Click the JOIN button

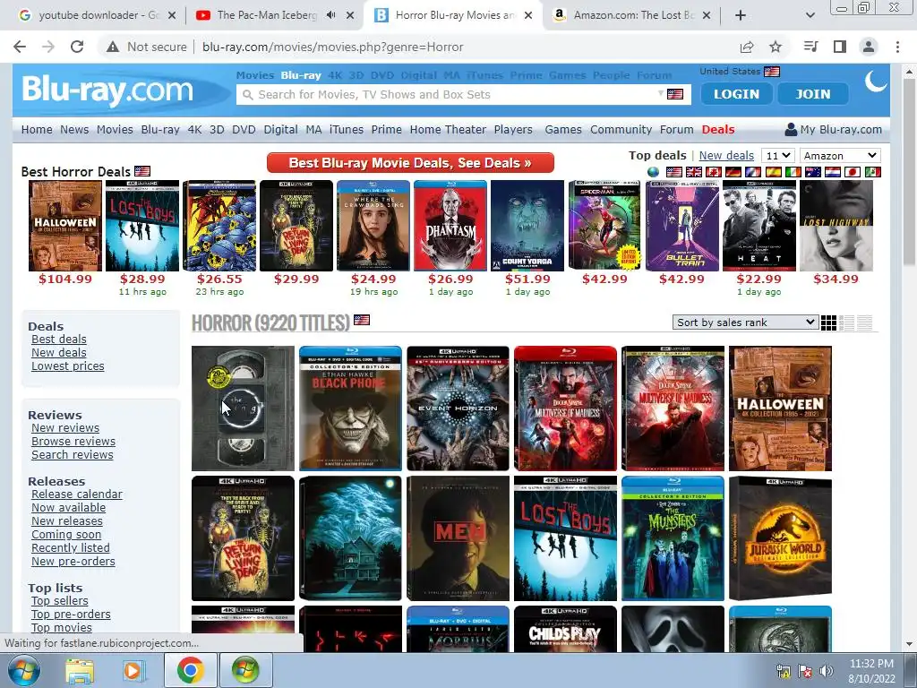coord(813,93)
